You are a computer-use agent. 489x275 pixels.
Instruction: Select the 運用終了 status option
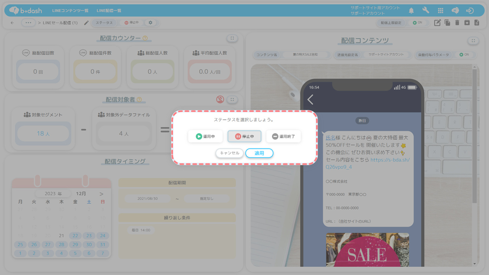[283, 136]
